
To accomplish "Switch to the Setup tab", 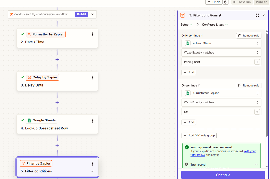I will [186, 25].
